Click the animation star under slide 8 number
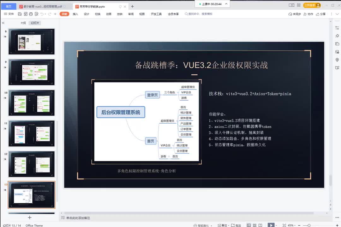 point(5,37)
